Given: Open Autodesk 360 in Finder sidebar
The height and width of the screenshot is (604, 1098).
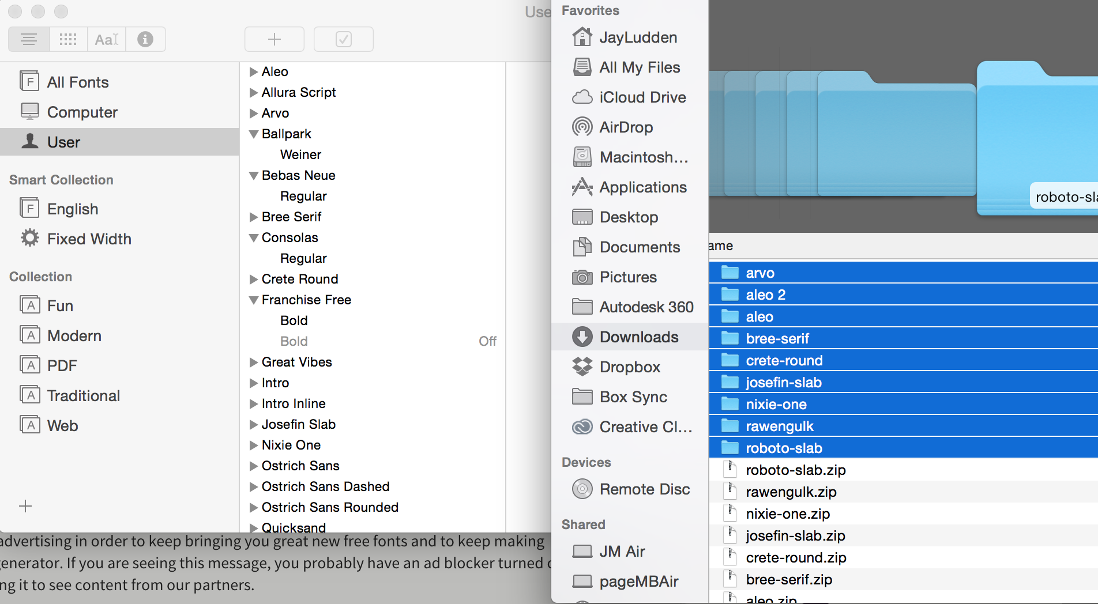Looking at the screenshot, I should [630, 307].
